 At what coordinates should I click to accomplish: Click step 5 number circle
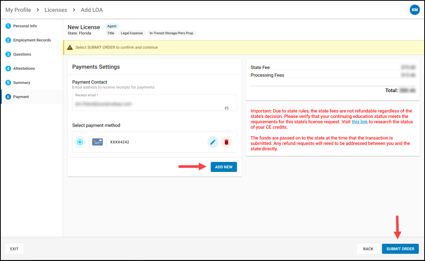[x=8, y=83]
